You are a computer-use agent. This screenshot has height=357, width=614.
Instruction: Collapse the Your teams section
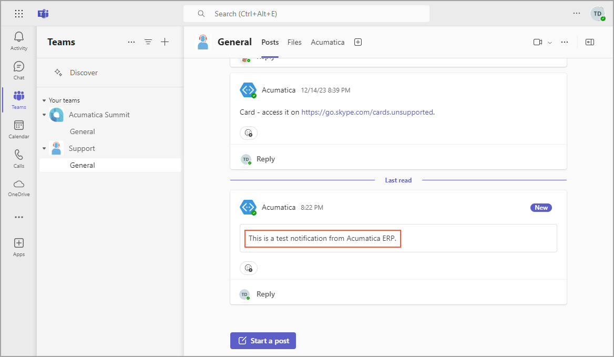click(44, 100)
